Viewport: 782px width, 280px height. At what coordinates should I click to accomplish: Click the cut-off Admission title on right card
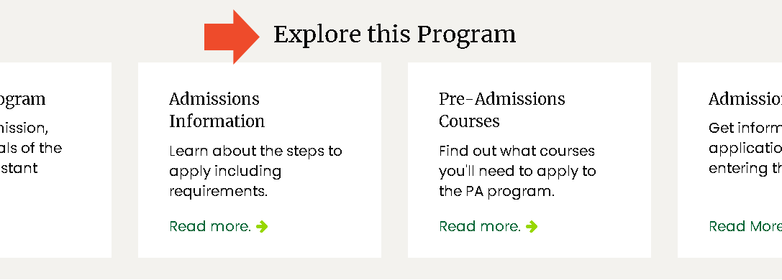click(x=745, y=99)
